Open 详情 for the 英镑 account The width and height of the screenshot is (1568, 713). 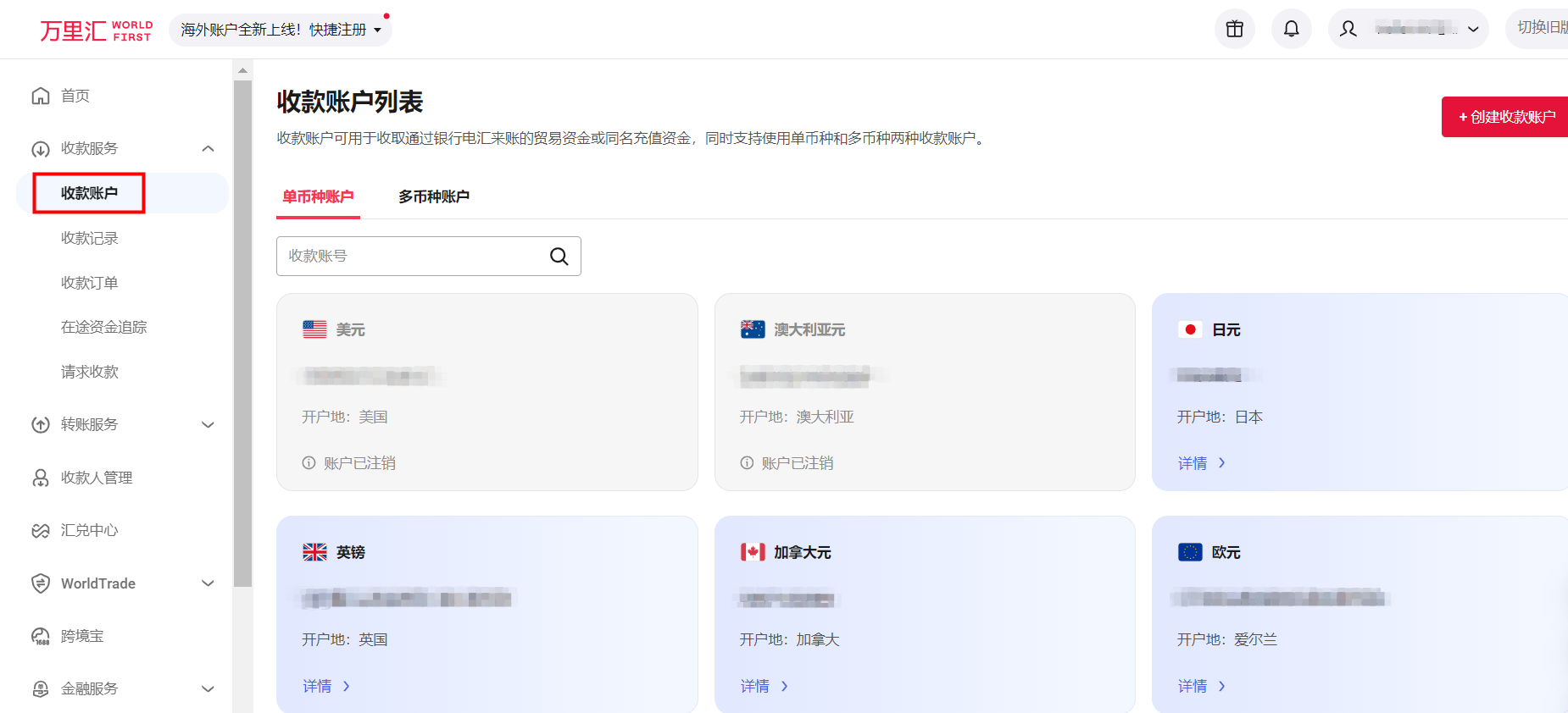pyautogui.click(x=325, y=686)
